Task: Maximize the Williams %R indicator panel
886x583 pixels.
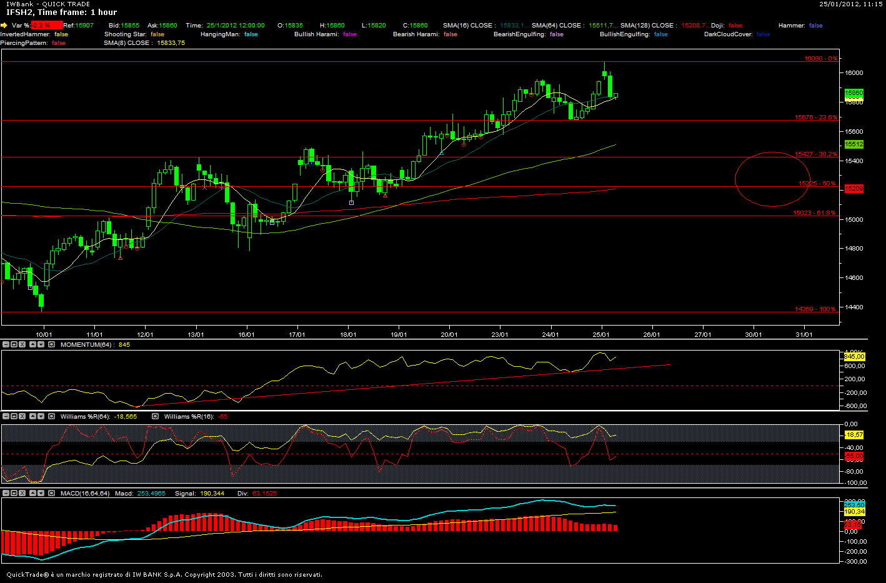Action: (x=14, y=416)
